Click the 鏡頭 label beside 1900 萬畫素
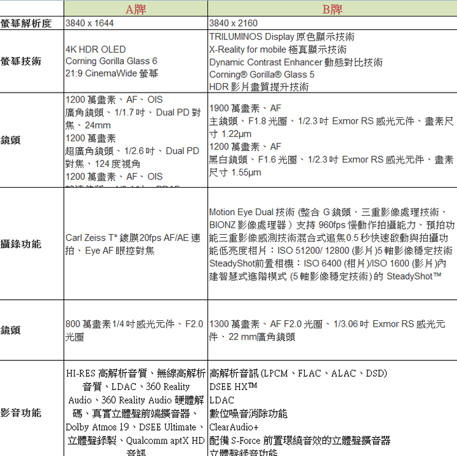Viewport: 457px width, 456px height. click(x=11, y=140)
